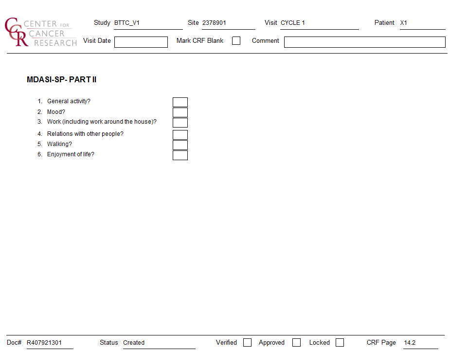Select the General activity score box
This screenshot has height=352, width=467.
180,102
